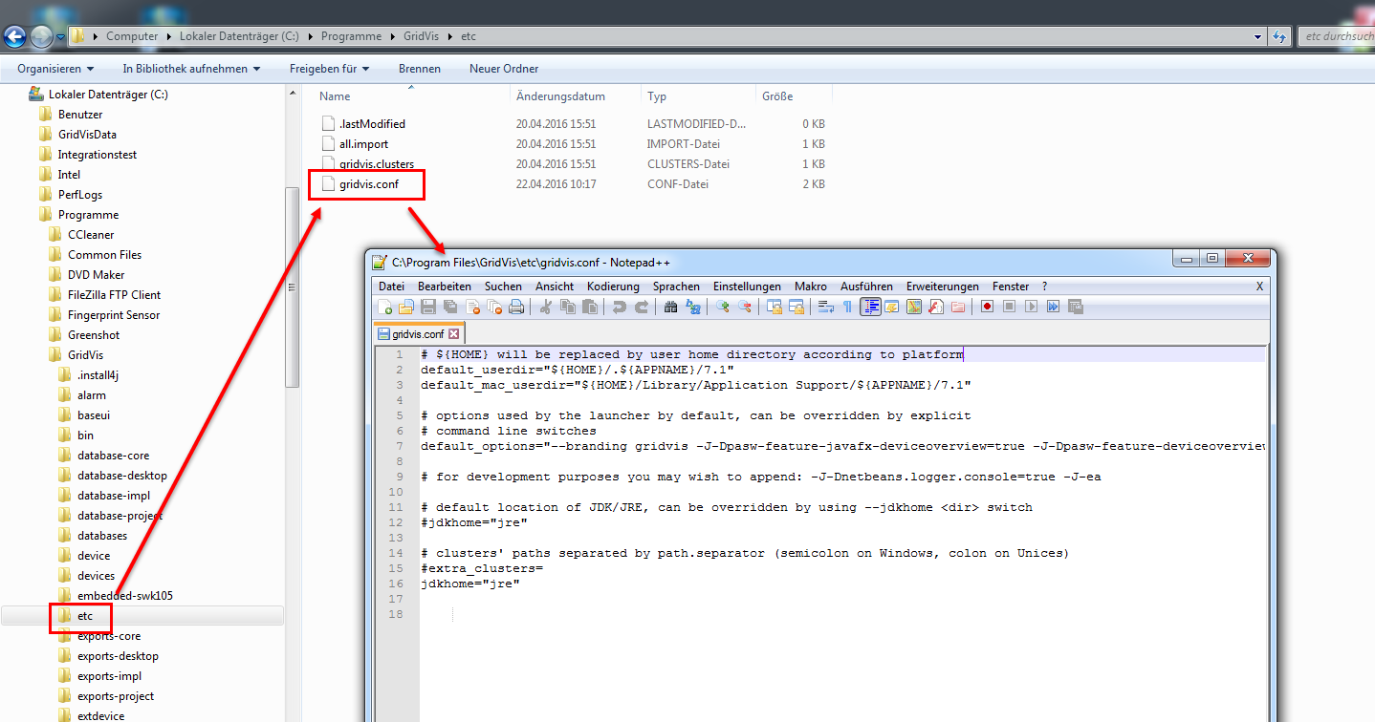This screenshot has width=1375, height=722.
Task: Toggle the indent guide button
Action: point(870,307)
